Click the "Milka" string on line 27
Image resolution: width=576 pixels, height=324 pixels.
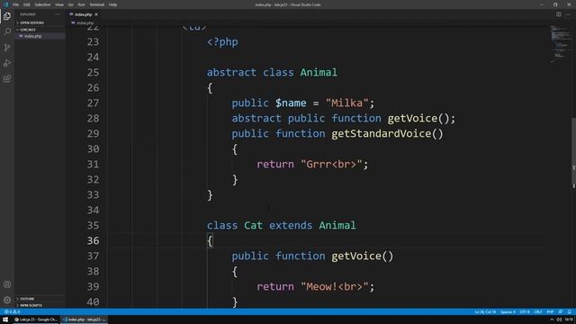(x=346, y=103)
